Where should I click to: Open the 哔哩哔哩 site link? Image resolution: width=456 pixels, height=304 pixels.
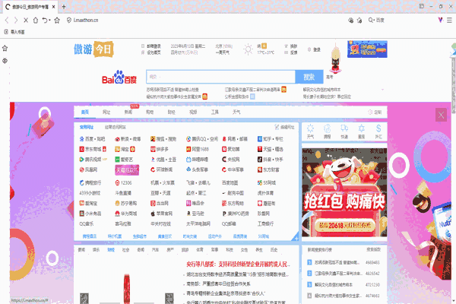point(197,160)
